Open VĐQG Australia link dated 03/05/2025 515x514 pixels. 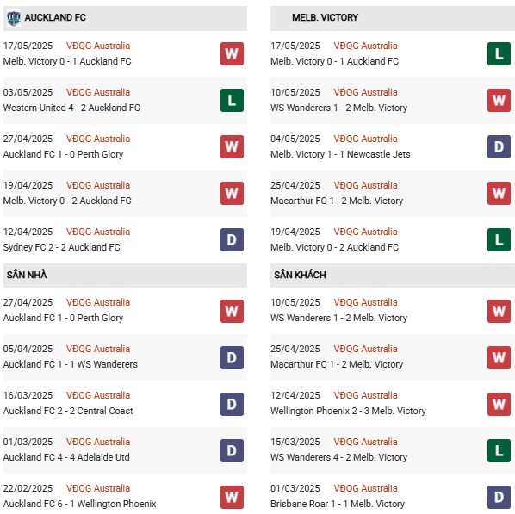[98, 92]
